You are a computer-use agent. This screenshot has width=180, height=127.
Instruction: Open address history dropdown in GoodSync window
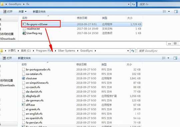(128, 51)
